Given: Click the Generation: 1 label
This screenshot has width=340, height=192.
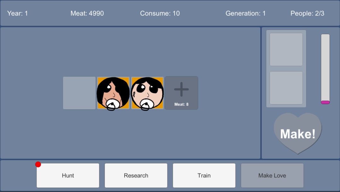Looking at the screenshot, I should pyautogui.click(x=246, y=14).
